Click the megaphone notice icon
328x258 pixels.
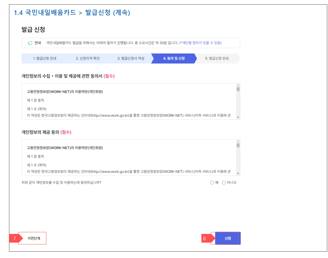[30, 43]
